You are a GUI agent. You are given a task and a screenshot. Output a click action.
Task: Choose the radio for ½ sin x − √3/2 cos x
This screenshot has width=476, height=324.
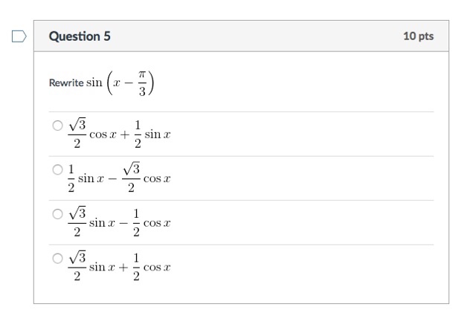57,169
